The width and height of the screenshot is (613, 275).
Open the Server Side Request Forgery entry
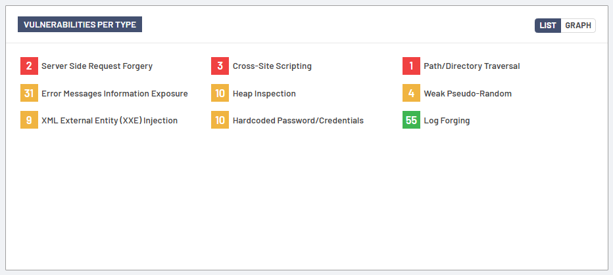pos(97,66)
